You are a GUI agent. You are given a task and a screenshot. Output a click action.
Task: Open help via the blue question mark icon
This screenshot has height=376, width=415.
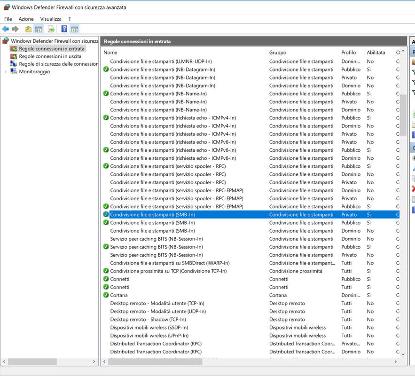[x=64, y=29]
